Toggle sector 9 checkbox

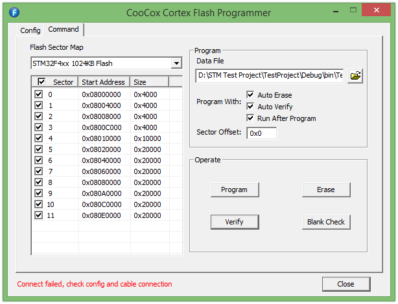coord(39,193)
